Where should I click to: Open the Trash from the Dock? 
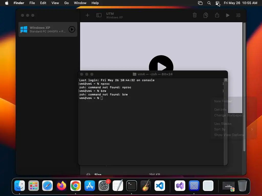tap(243, 186)
